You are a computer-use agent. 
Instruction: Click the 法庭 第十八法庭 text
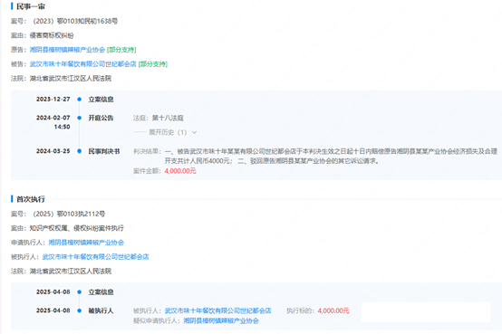159,118
